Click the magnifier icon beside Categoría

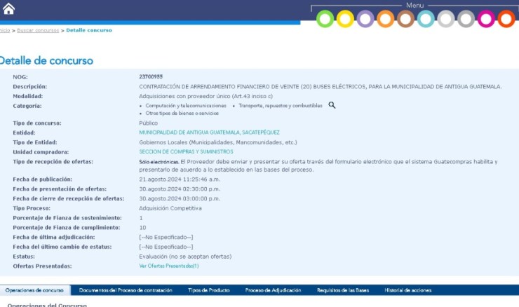[x=332, y=105]
